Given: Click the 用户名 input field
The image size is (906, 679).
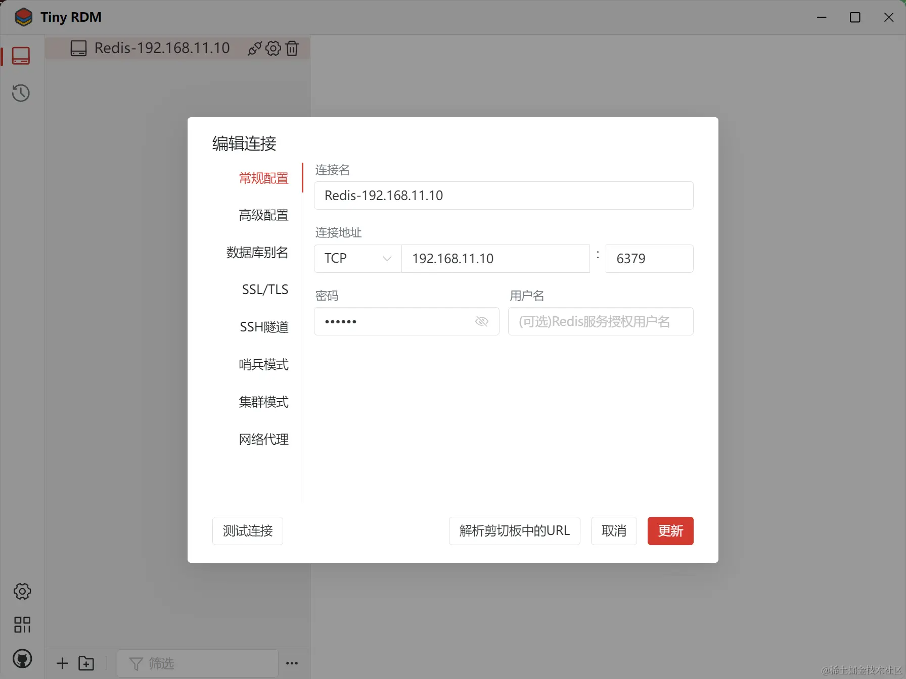Looking at the screenshot, I should [601, 321].
